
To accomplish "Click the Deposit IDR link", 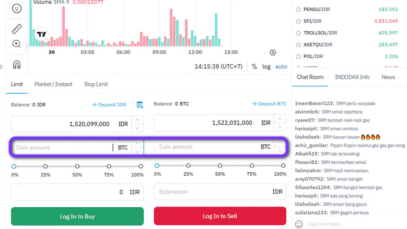I will 109,105.
